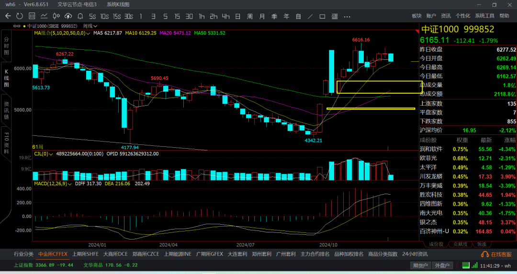
Task: Select the 1h period
Action: 202,16
